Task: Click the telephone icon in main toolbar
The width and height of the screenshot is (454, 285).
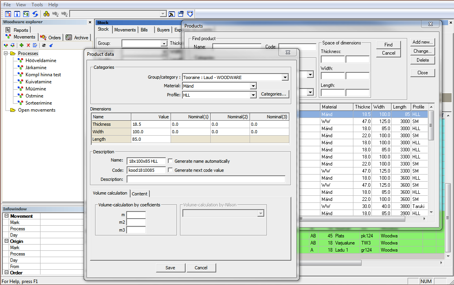Action: (181, 14)
